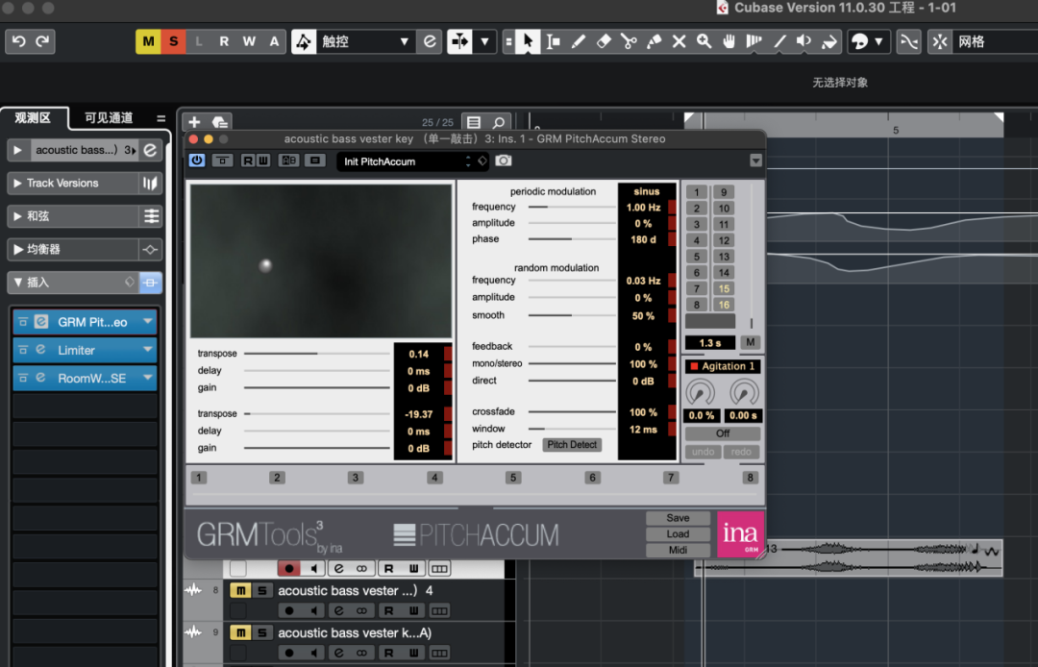Take plugin snapshot with camera icon
Screen dimensions: 1038x667
(503, 161)
